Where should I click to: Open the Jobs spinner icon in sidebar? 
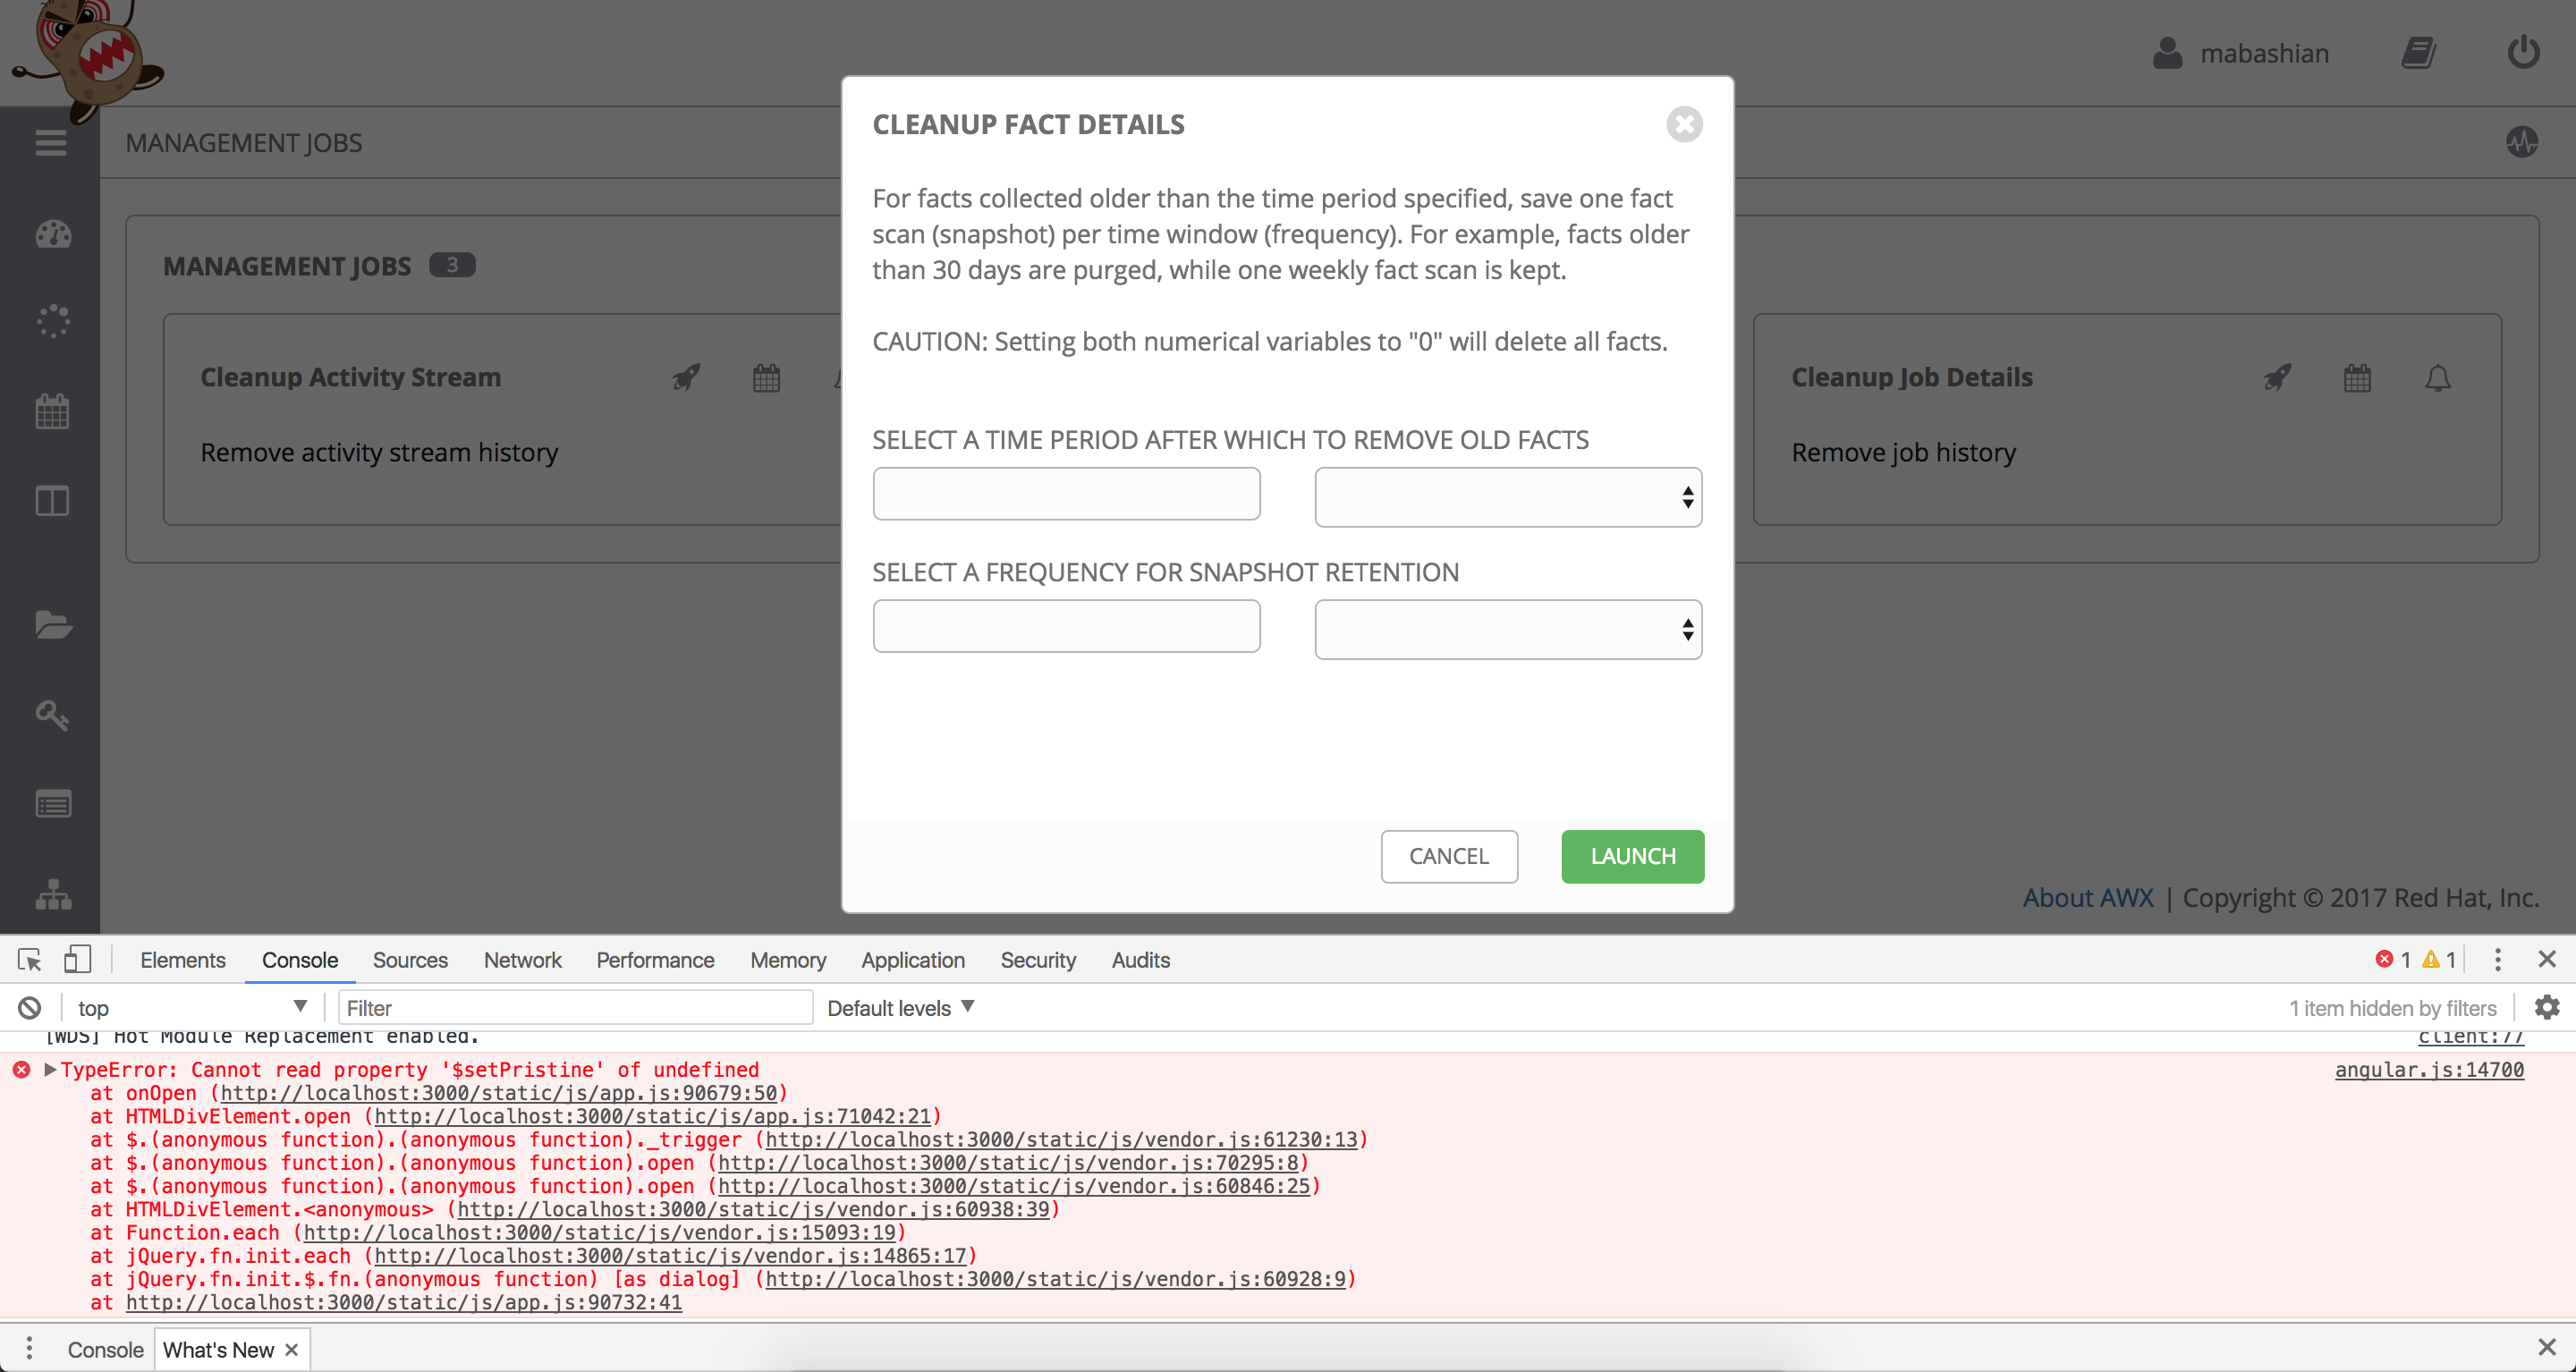[x=53, y=321]
